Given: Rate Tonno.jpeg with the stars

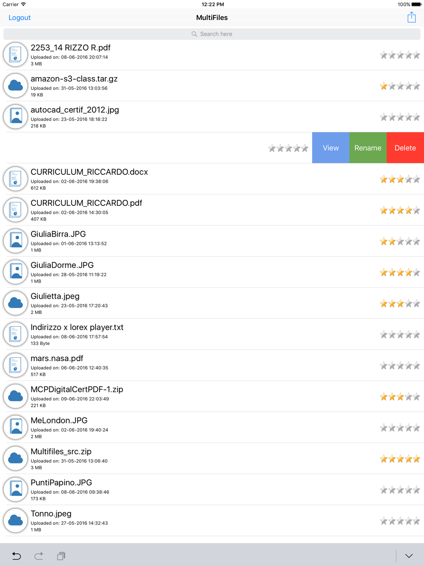Looking at the screenshot, I should pyautogui.click(x=400, y=521).
